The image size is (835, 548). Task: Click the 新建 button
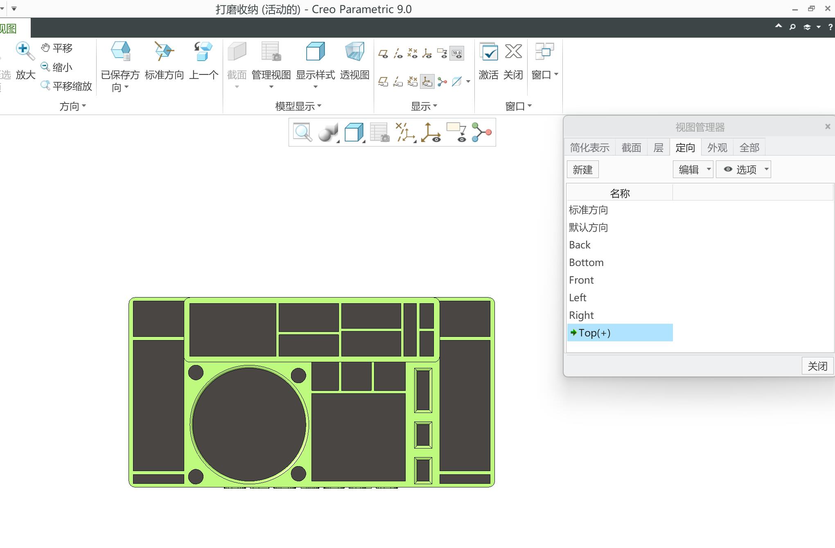tap(582, 169)
